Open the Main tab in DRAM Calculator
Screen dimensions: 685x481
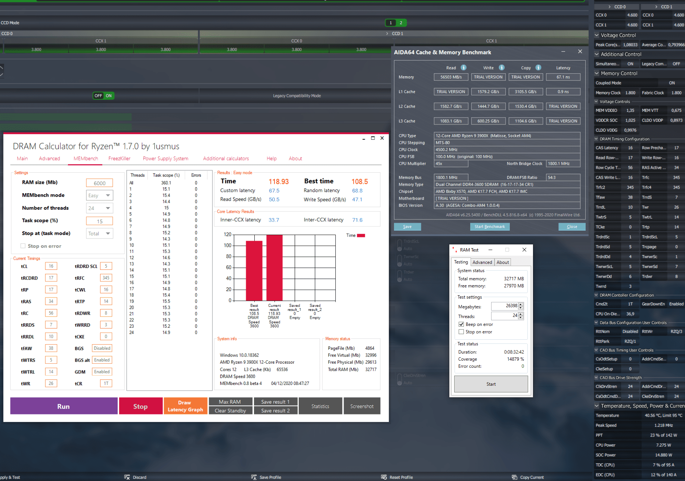click(x=22, y=158)
